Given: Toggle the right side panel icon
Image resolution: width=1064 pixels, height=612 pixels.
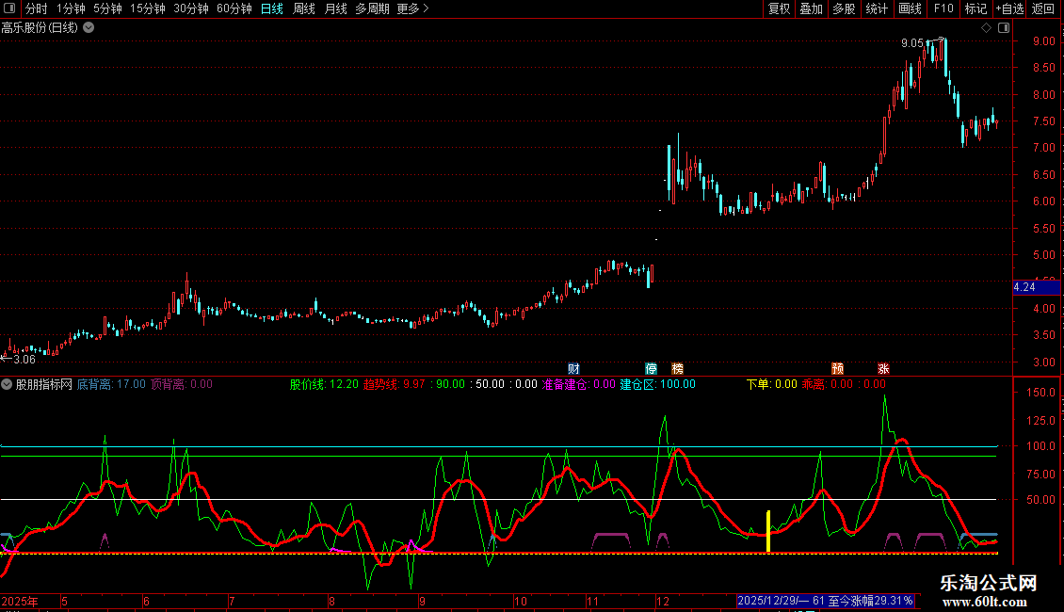Looking at the screenshot, I should click(x=1004, y=28).
